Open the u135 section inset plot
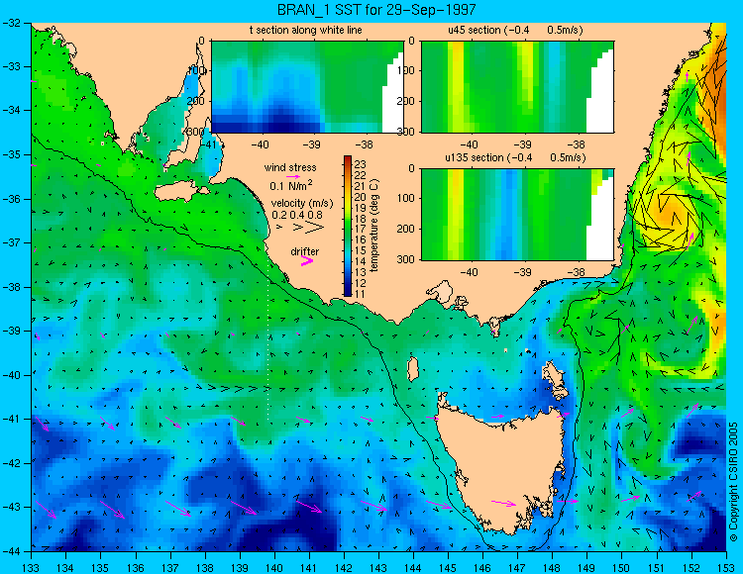This screenshot has width=743, height=574. pyautogui.click(x=517, y=215)
